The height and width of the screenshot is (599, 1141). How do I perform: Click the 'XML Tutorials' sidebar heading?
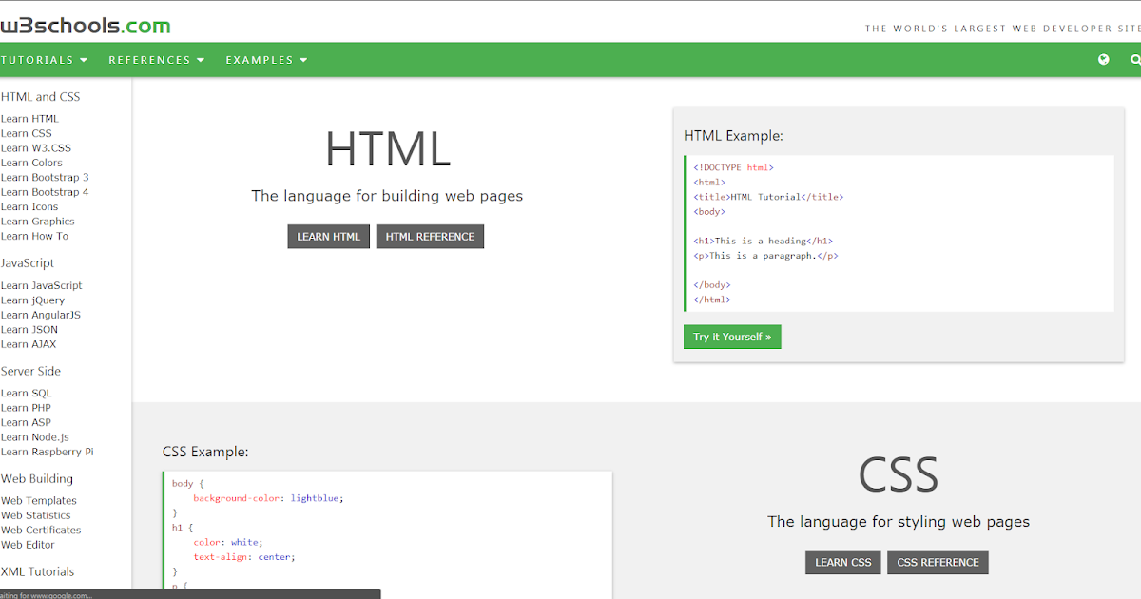point(37,572)
